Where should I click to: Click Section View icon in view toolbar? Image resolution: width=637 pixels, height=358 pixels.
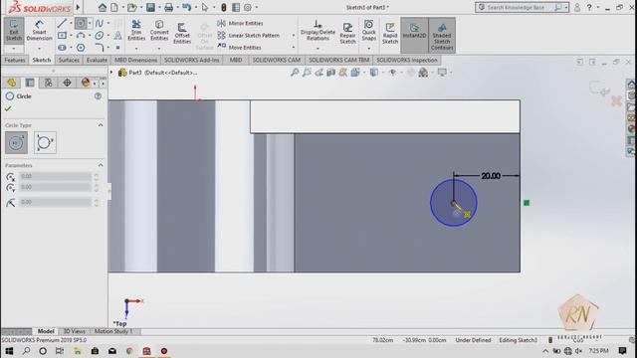click(331, 73)
